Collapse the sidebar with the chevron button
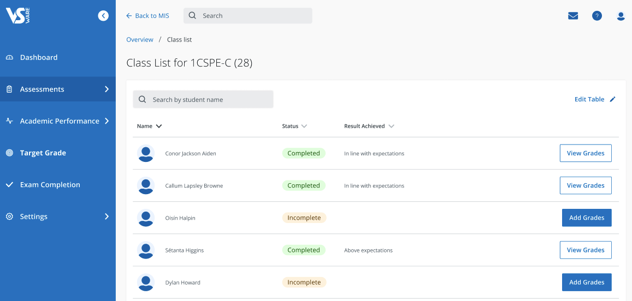The height and width of the screenshot is (301, 632). point(103,16)
